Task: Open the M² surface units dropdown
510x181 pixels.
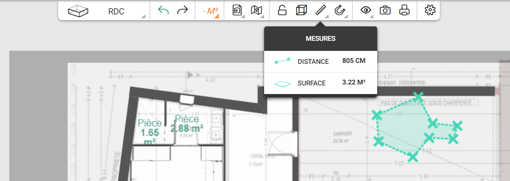Action: [x=210, y=11]
